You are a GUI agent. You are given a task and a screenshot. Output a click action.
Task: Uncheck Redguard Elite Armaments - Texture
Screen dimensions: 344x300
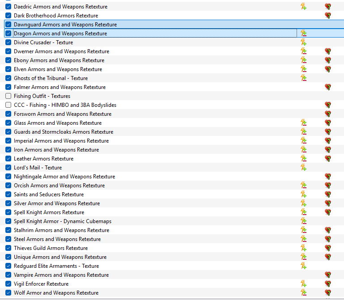click(x=8, y=266)
